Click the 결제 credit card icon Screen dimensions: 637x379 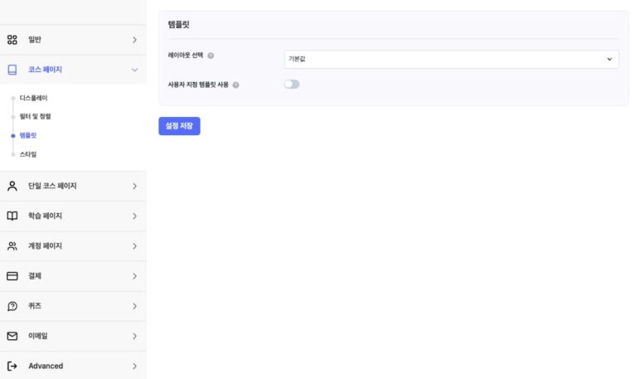[12, 276]
